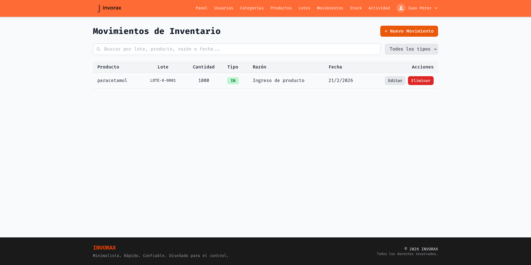
Task: Click the INVORAX footer logo text
Action: [104, 248]
